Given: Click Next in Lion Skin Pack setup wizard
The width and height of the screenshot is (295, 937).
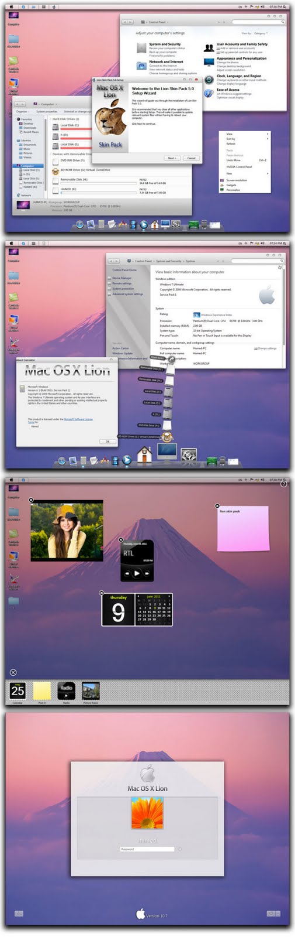Looking at the screenshot, I should (x=172, y=158).
